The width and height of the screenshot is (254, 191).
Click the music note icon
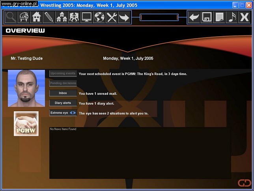[x=232, y=17]
